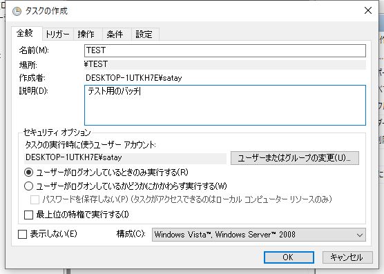384x274 pixels.
Task: Click the Task Scheduler clock icon in title bar
Action: [x=17, y=11]
